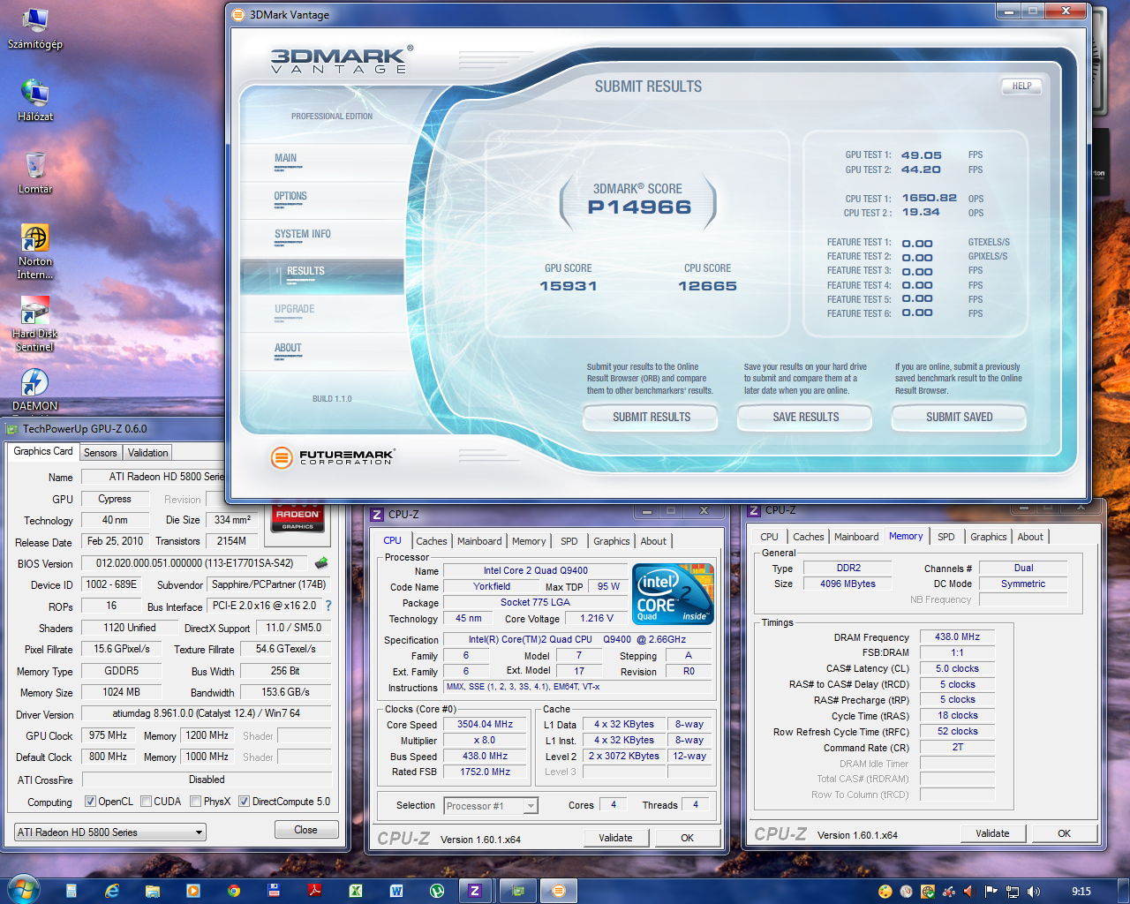Click the Google Chrome taskbar icon
This screenshot has width=1130, height=904.
click(x=234, y=891)
